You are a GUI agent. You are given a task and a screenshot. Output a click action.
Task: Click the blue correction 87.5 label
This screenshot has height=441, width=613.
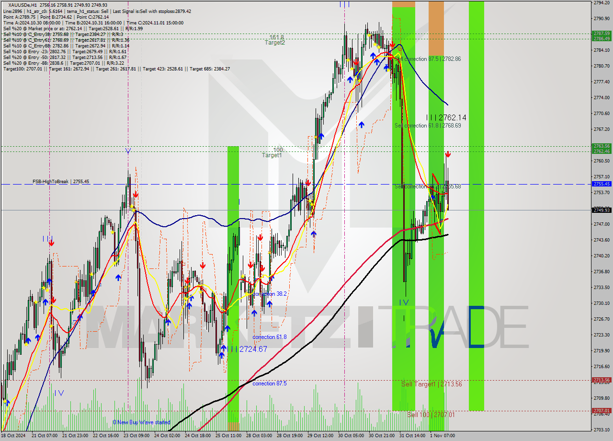tap(270, 383)
